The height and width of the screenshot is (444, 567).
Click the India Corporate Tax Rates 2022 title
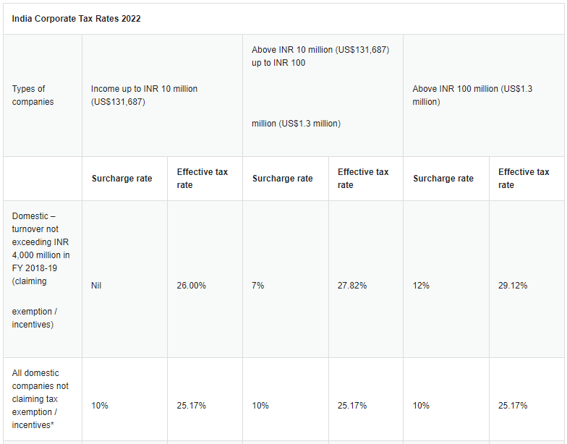coord(77,19)
